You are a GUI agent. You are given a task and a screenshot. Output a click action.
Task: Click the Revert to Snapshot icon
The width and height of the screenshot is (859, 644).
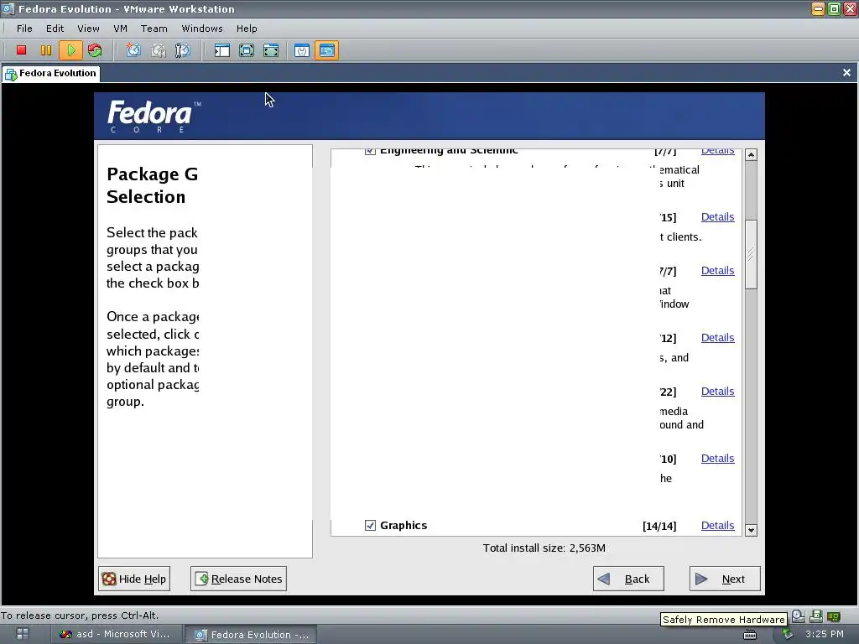pos(159,50)
